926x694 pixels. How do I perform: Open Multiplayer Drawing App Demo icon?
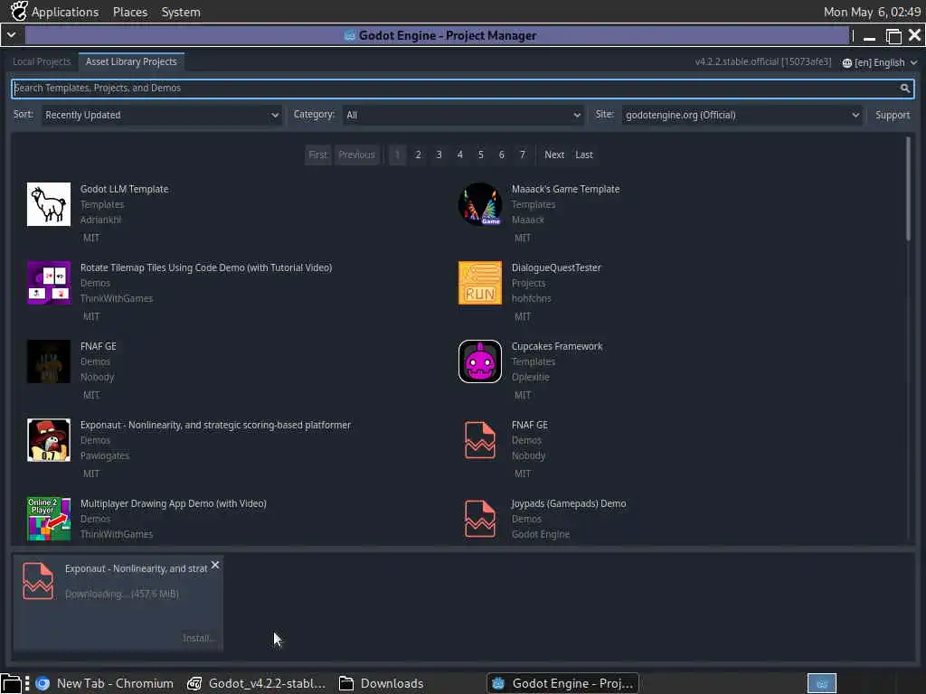click(49, 519)
